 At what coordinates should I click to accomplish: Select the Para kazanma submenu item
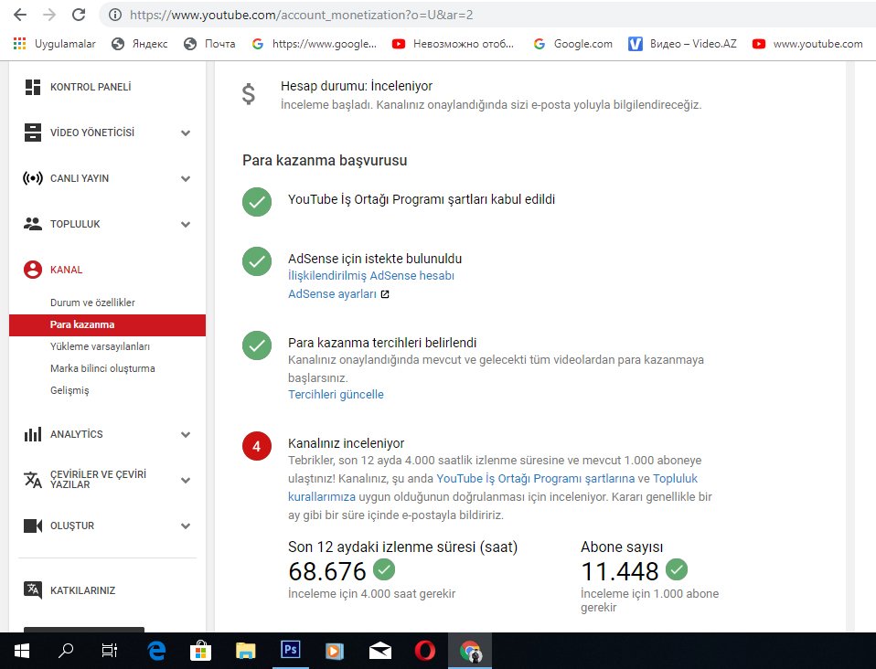click(107, 325)
